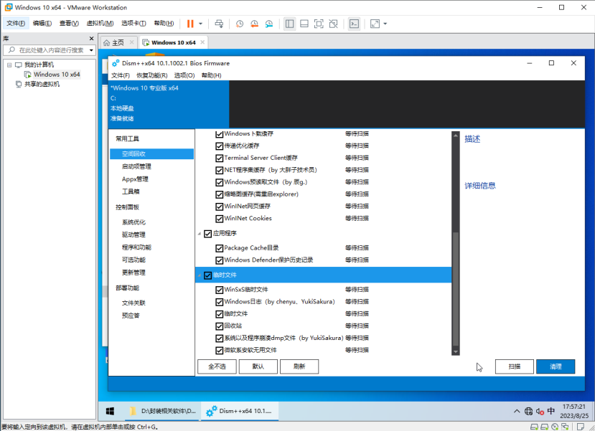
Task: Open 系统优化 in Dism++ sidebar
Action: 133,222
